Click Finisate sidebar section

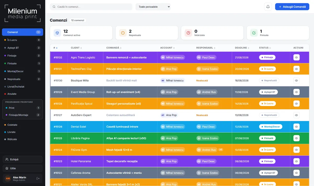pos(23,63)
